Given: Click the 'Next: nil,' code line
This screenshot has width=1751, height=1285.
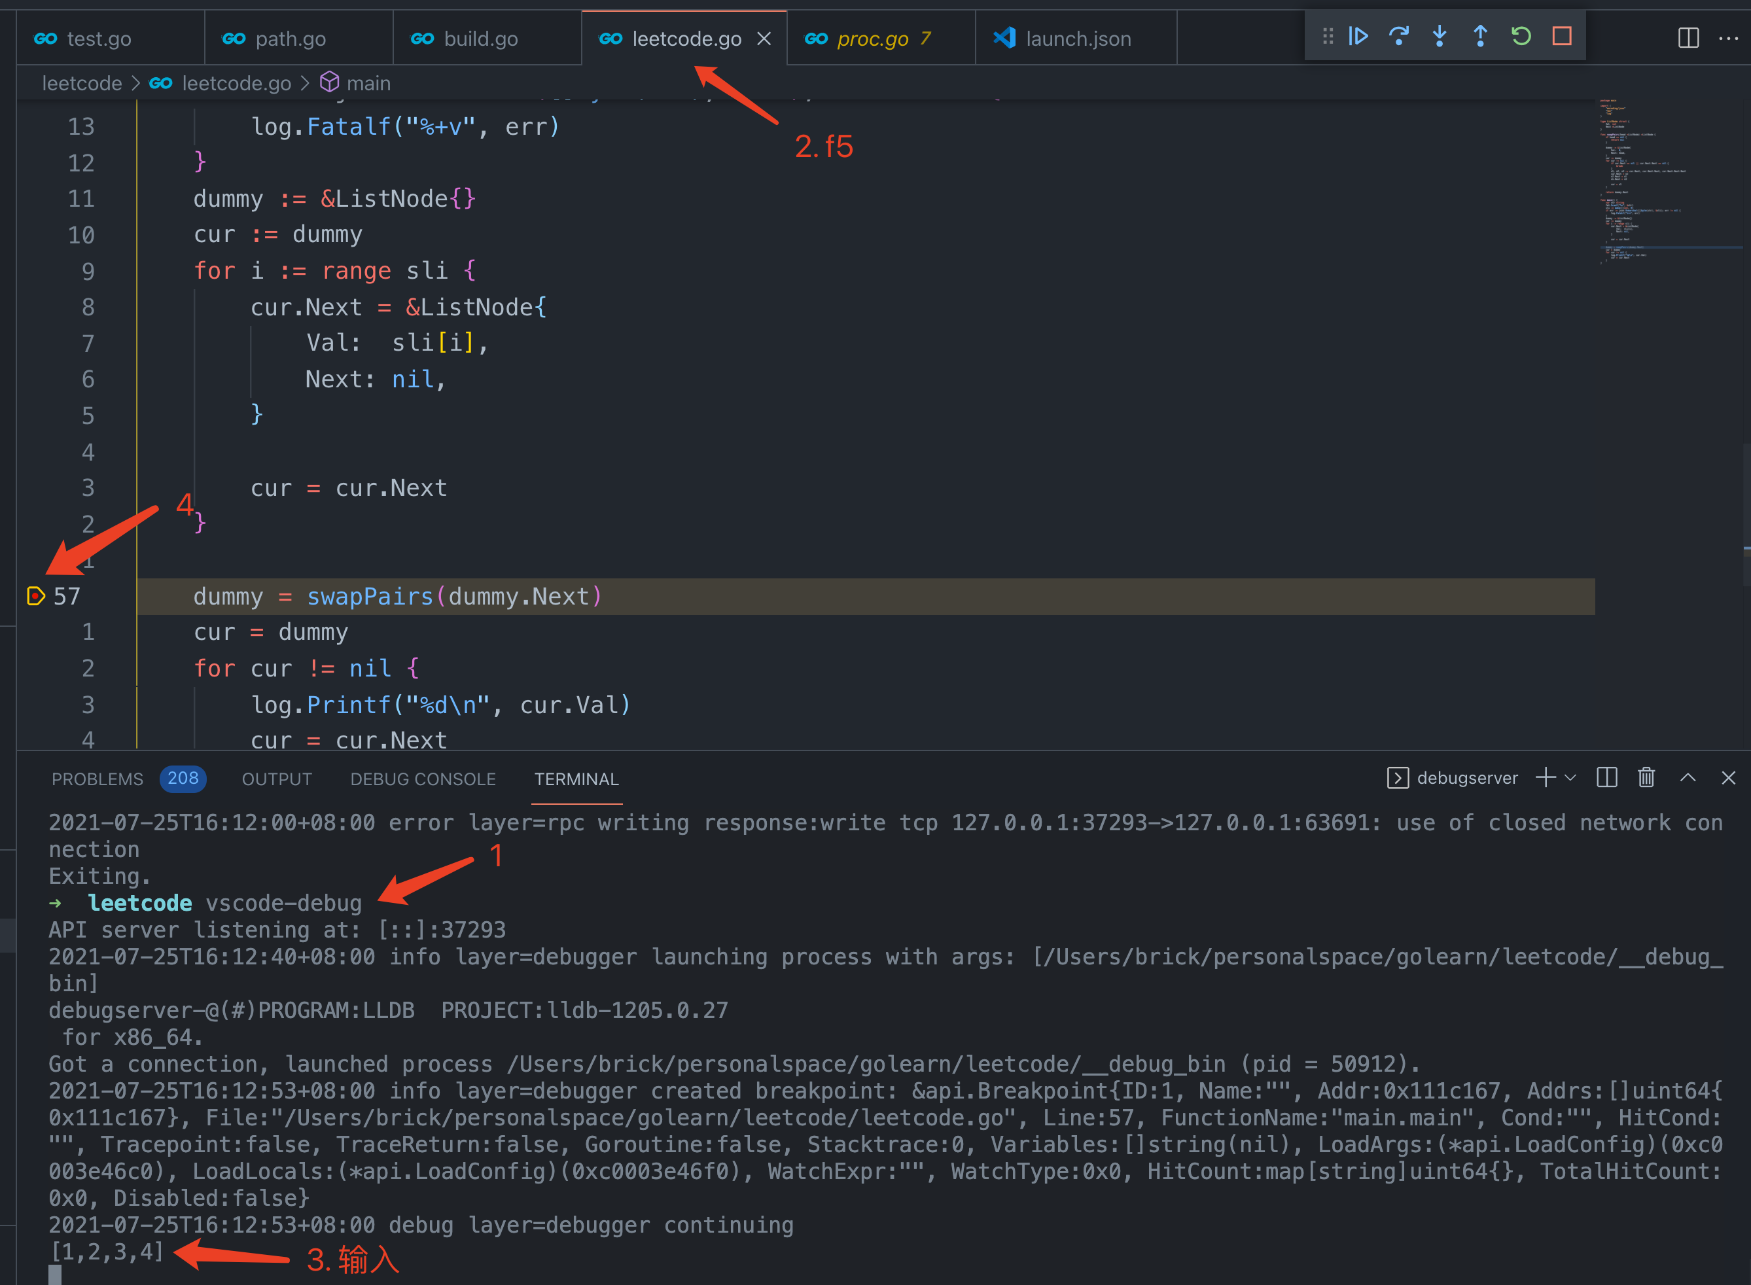Looking at the screenshot, I should pos(376,379).
